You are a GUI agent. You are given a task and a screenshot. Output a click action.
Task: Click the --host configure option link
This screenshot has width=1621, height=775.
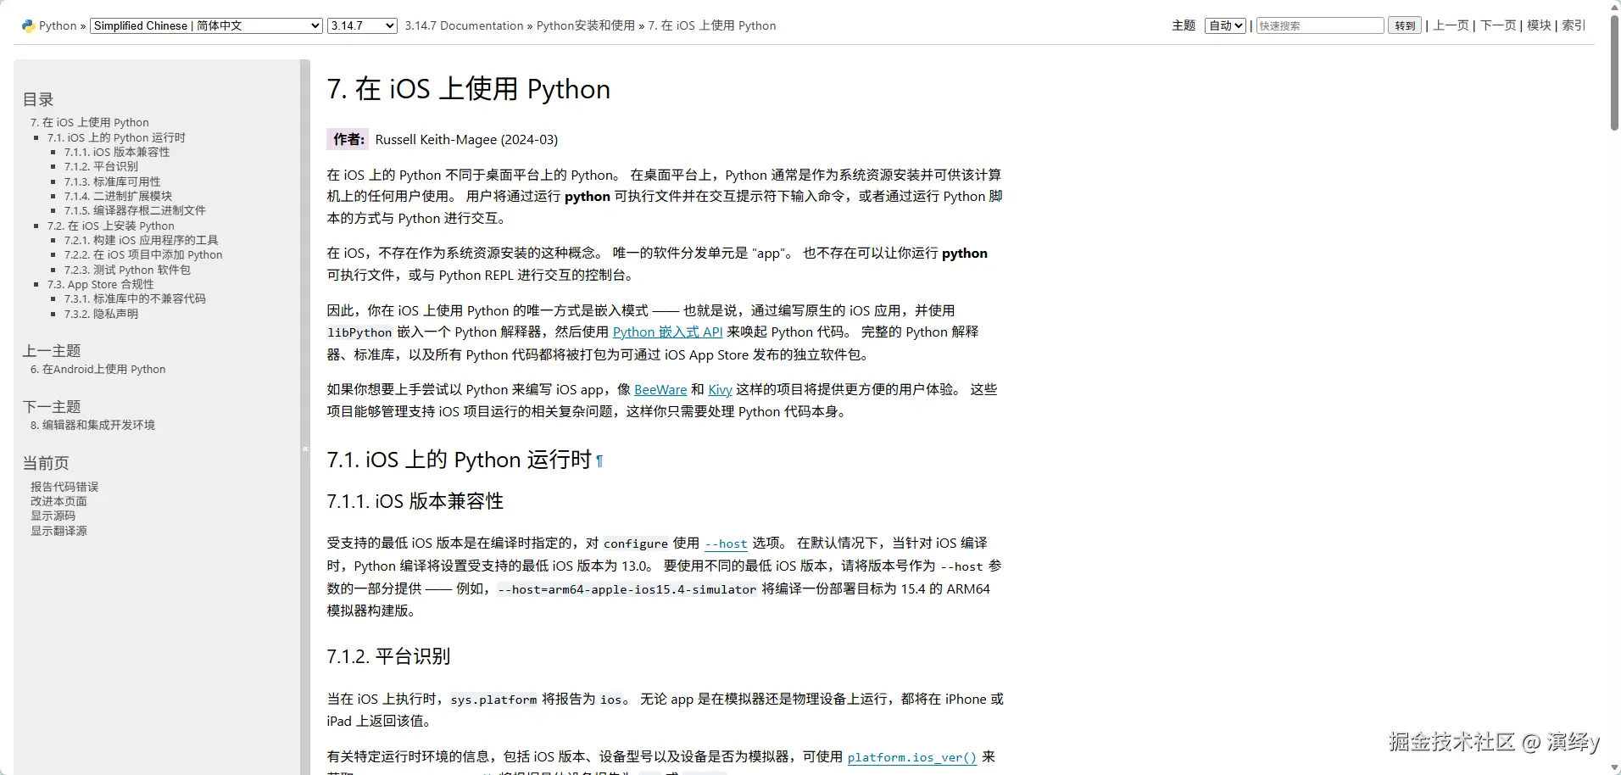point(726,544)
